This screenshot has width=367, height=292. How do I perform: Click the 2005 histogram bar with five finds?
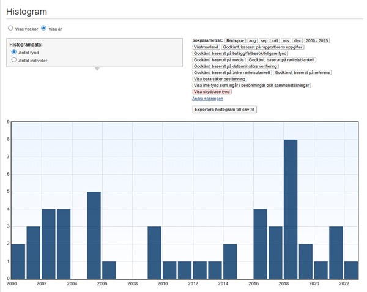tap(94, 234)
